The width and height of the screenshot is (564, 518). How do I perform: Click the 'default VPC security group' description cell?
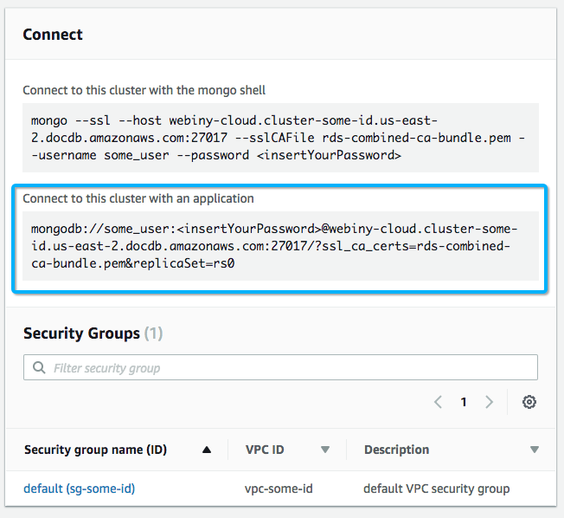coord(437,489)
